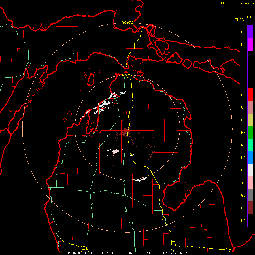Click the UK legend label
Image resolution: width=255 pixels, height=255 pixels.
(243, 44)
